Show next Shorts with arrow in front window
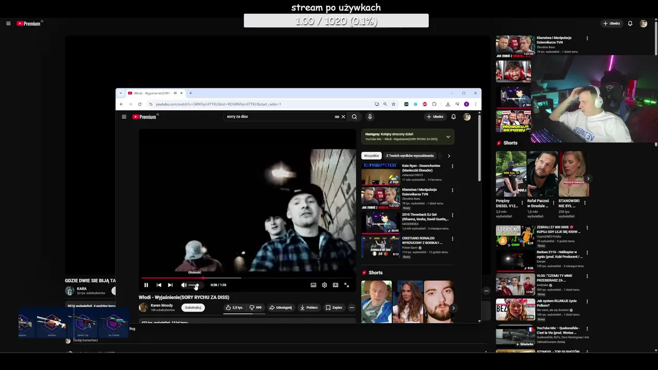Viewport: 658px width, 370px height. click(453, 308)
